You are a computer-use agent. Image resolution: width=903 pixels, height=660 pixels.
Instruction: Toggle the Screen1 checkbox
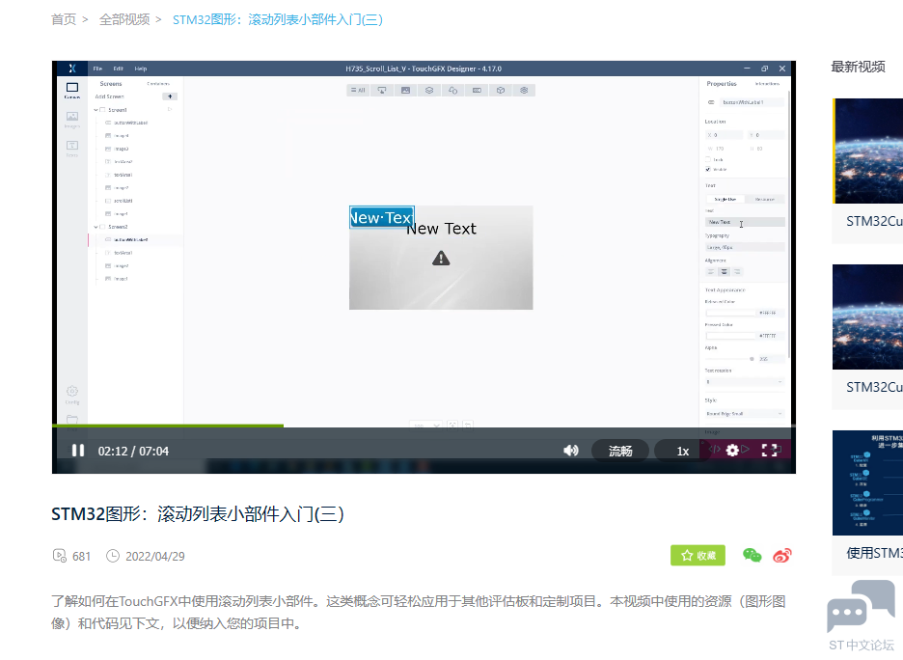click(102, 109)
